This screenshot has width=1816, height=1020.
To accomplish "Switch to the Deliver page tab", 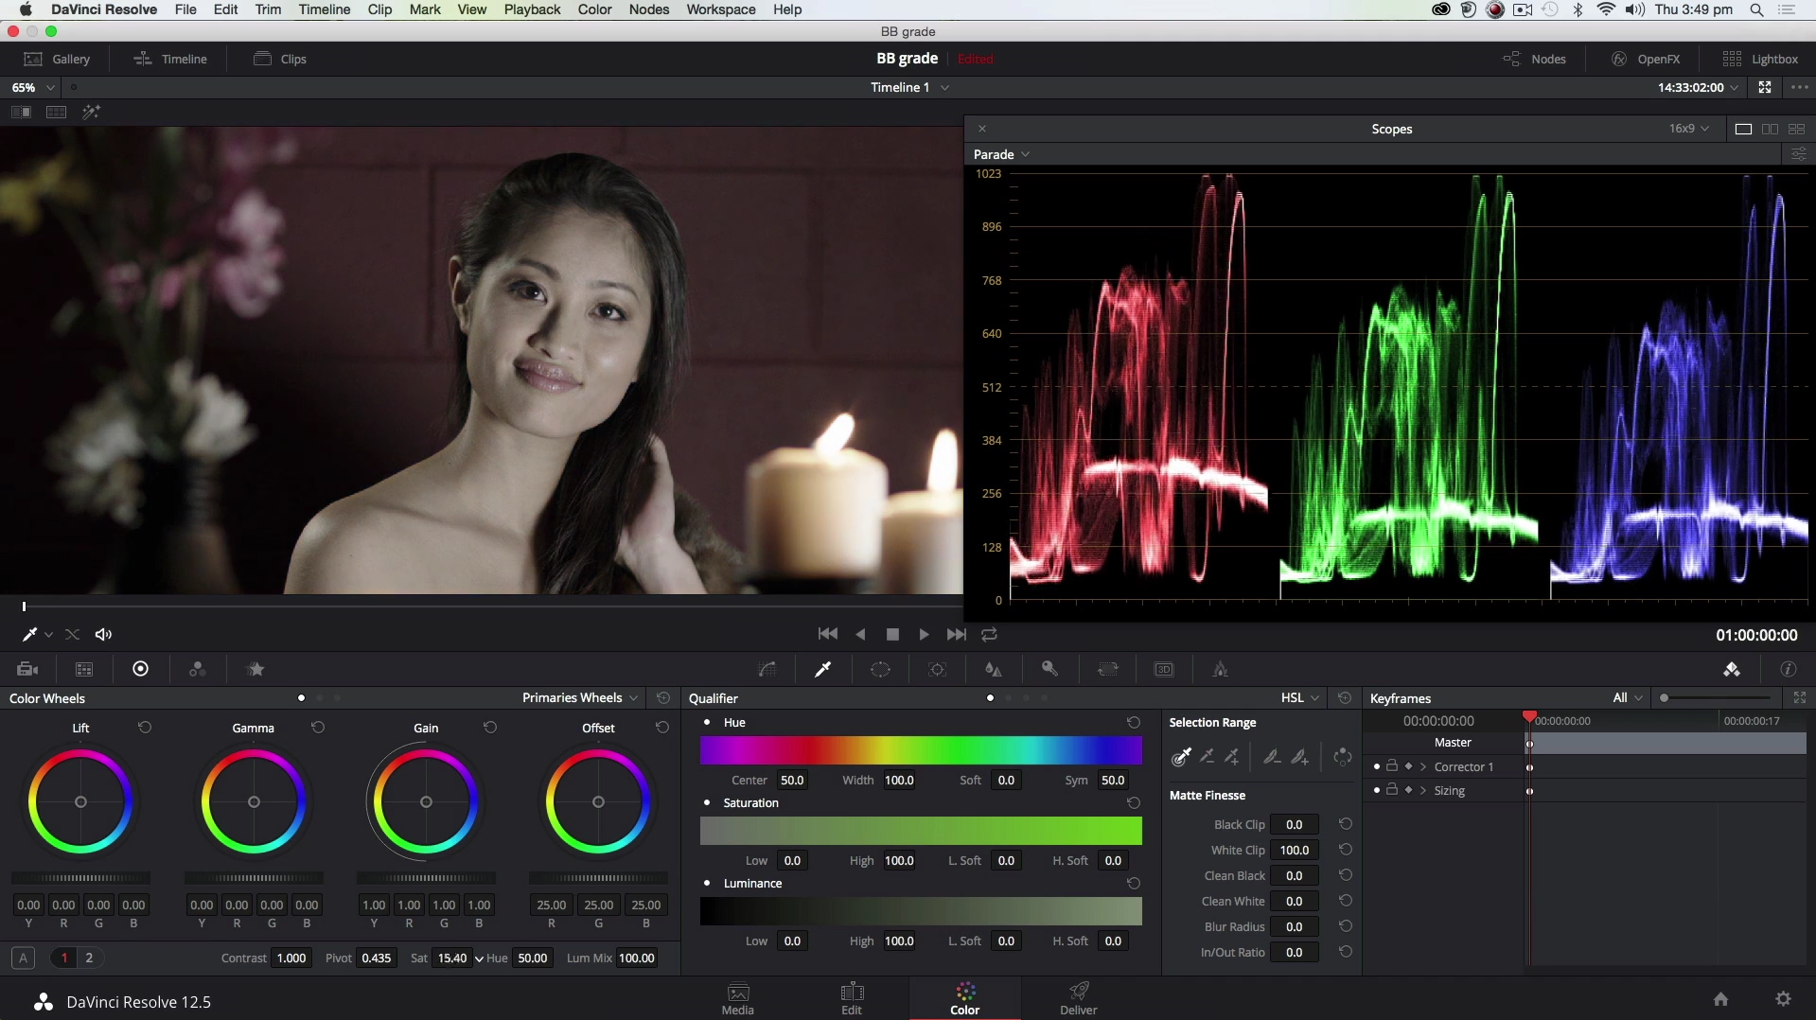I will pyautogui.click(x=1079, y=998).
